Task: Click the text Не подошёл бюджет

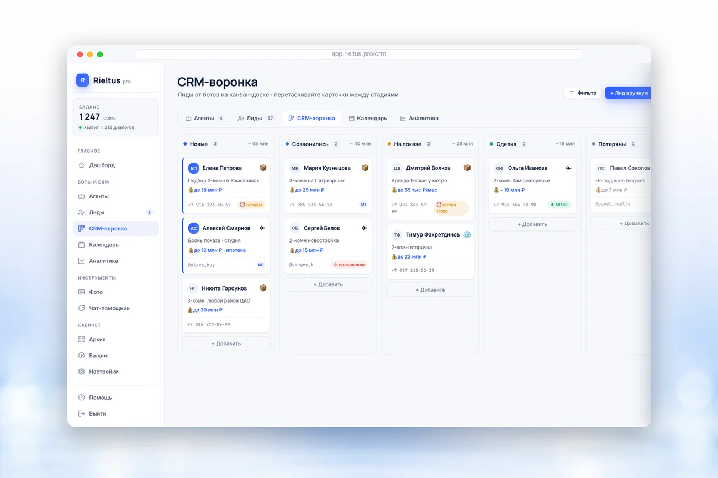Action: [620, 181]
